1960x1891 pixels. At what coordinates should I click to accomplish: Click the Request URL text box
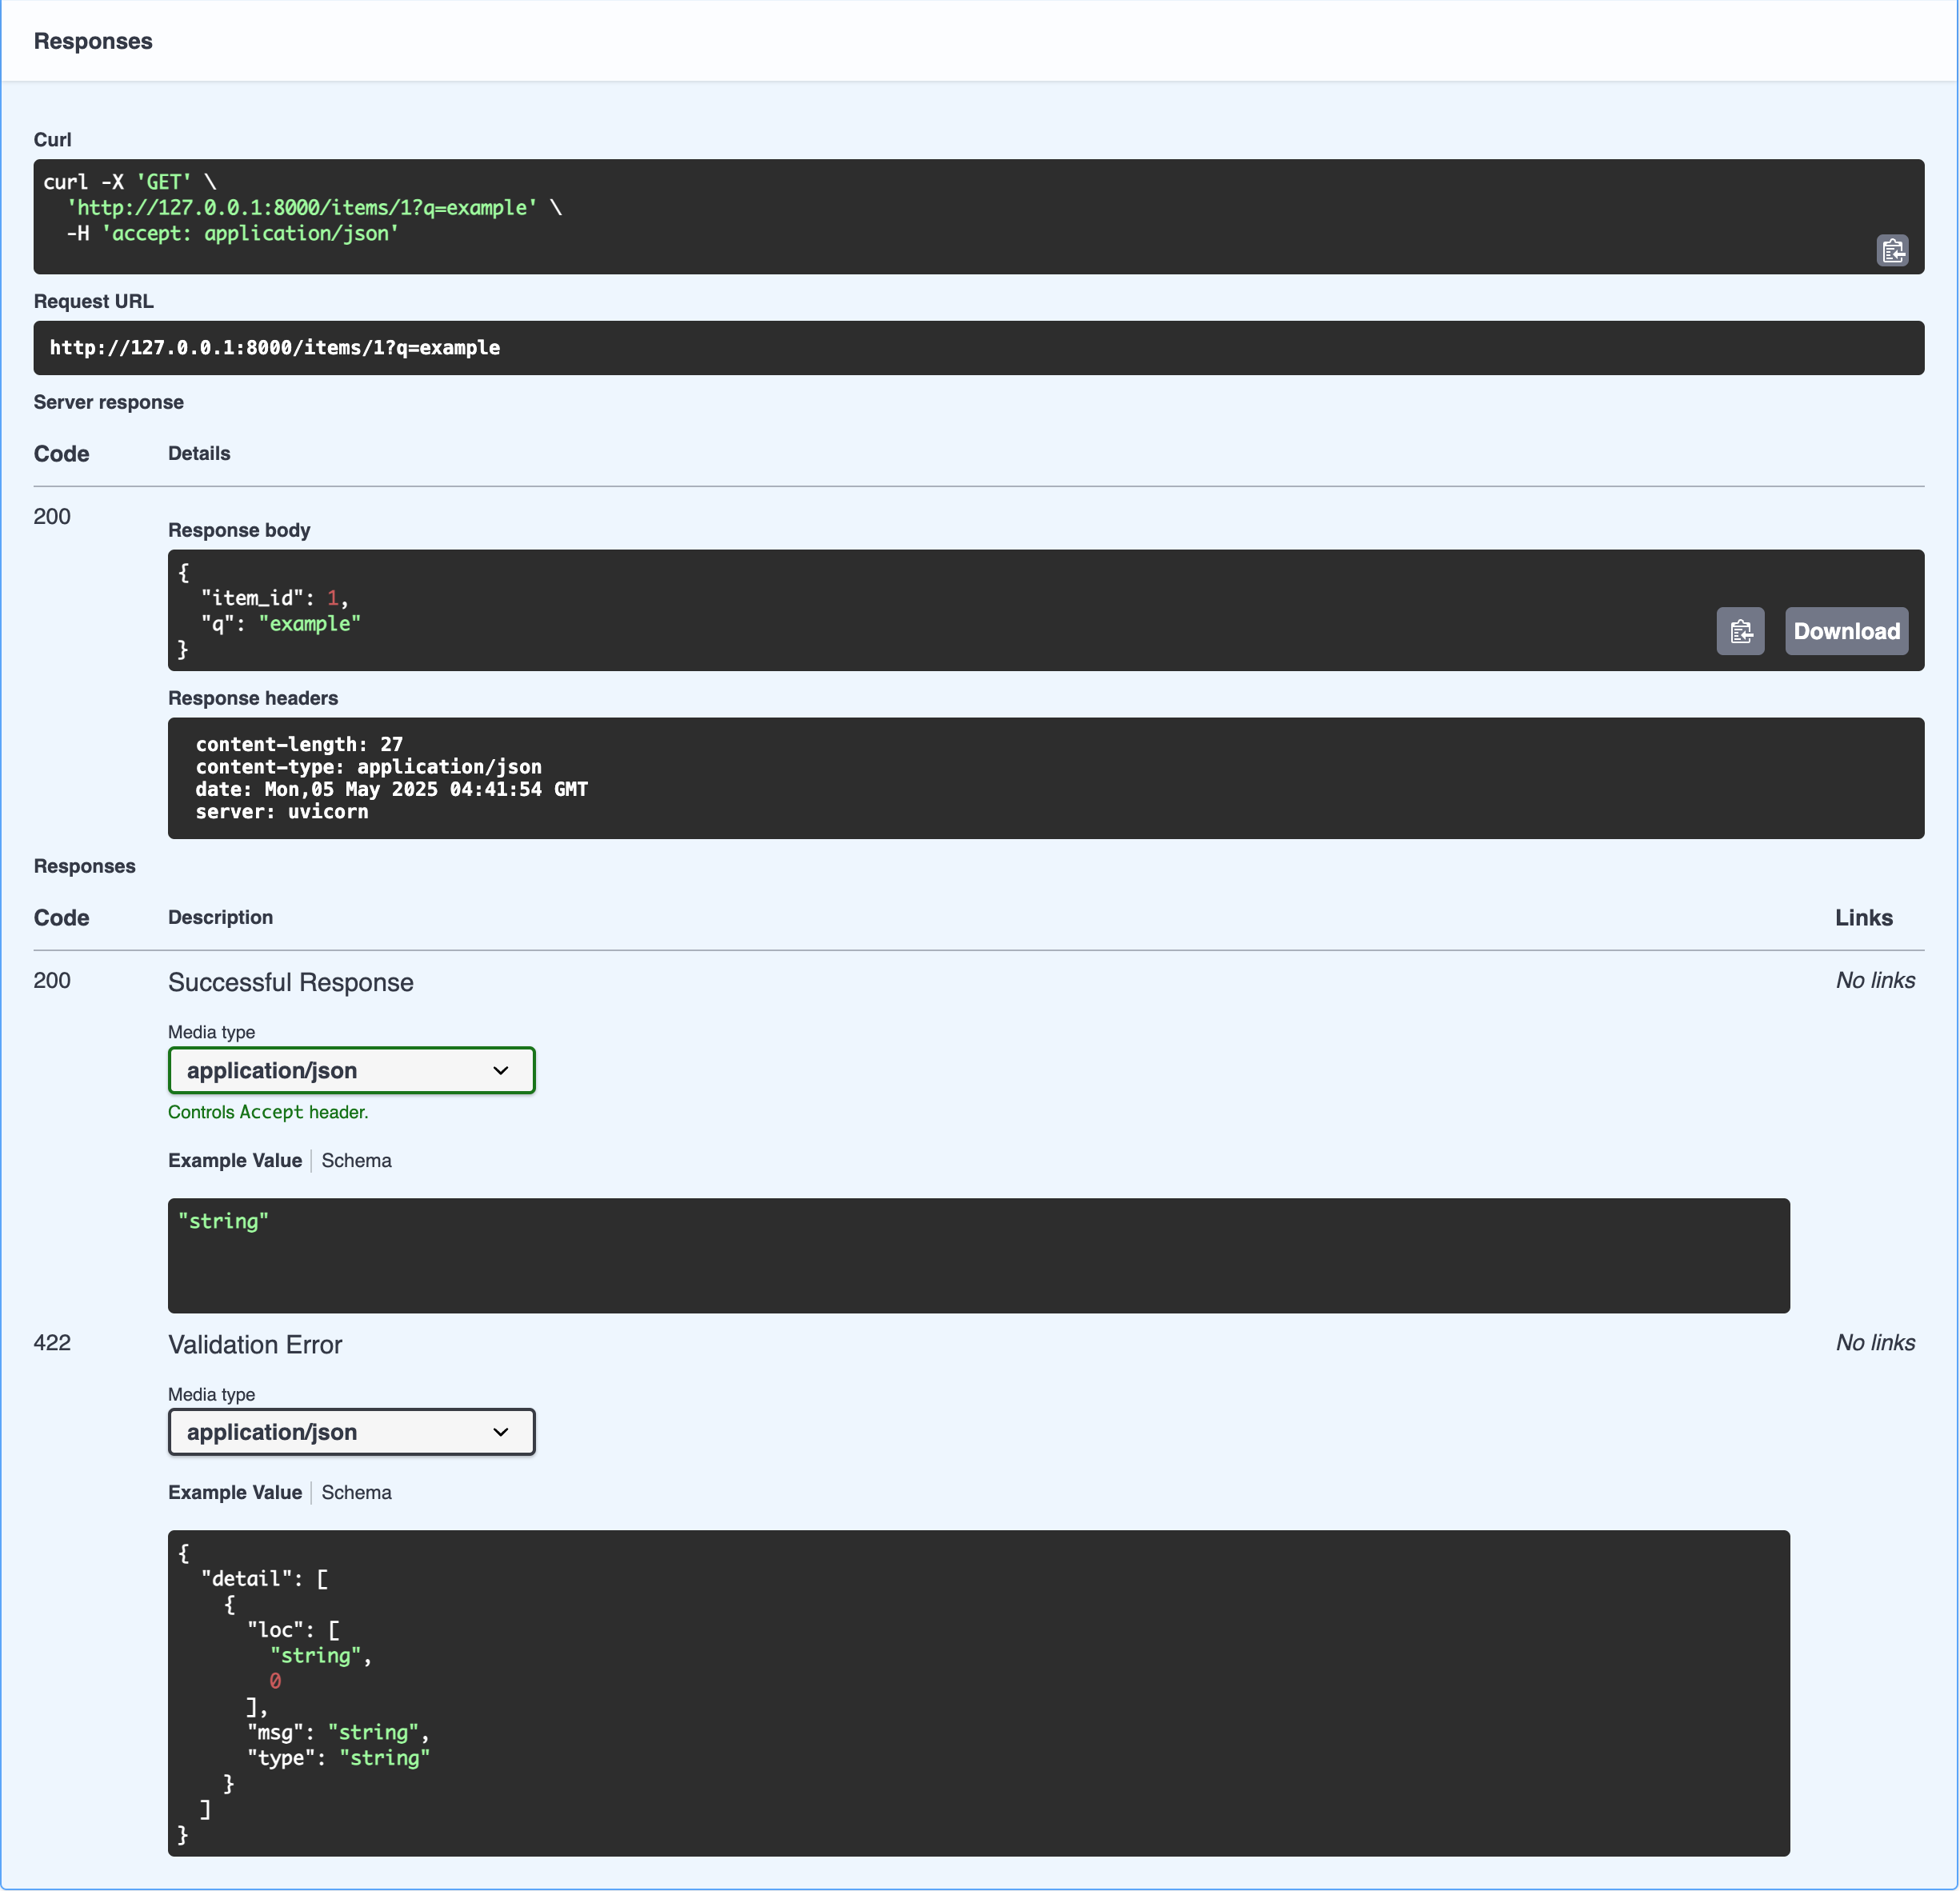point(978,348)
